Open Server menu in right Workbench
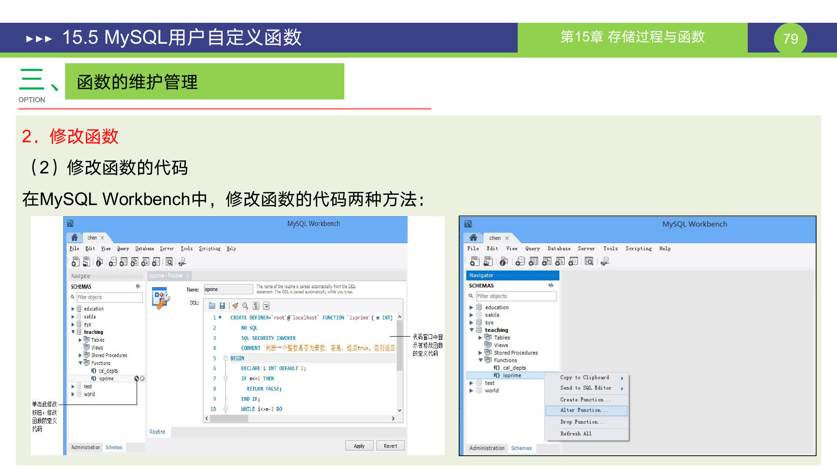This screenshot has width=837, height=471. [586, 249]
